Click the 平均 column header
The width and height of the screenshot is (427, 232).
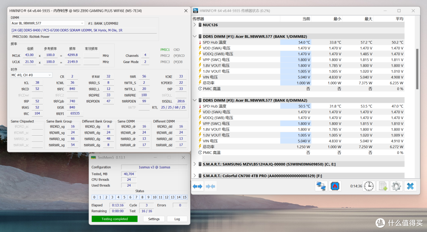tap(389, 19)
